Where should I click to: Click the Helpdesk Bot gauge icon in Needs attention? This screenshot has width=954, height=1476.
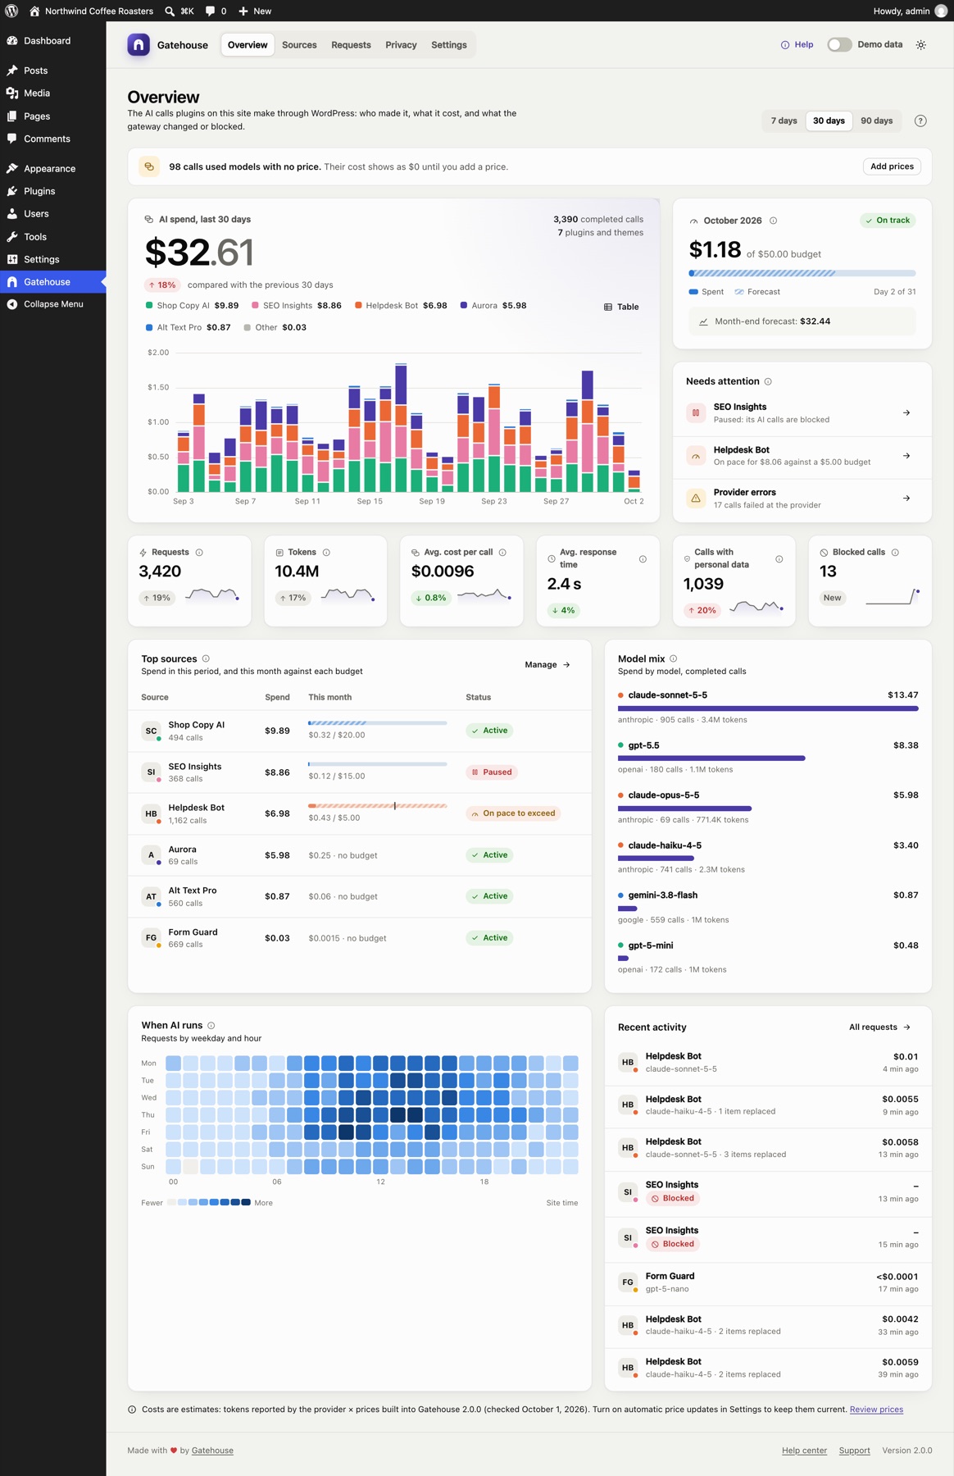696,455
